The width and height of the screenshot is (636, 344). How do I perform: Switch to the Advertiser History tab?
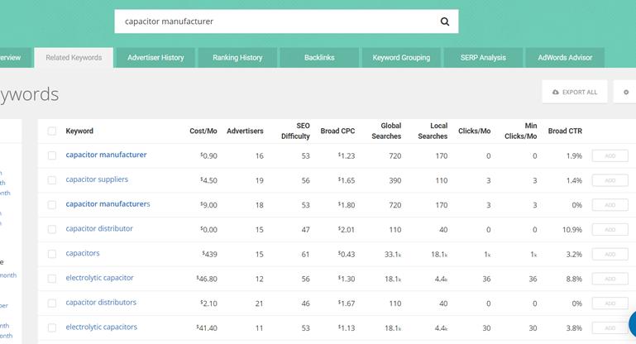[x=155, y=58]
